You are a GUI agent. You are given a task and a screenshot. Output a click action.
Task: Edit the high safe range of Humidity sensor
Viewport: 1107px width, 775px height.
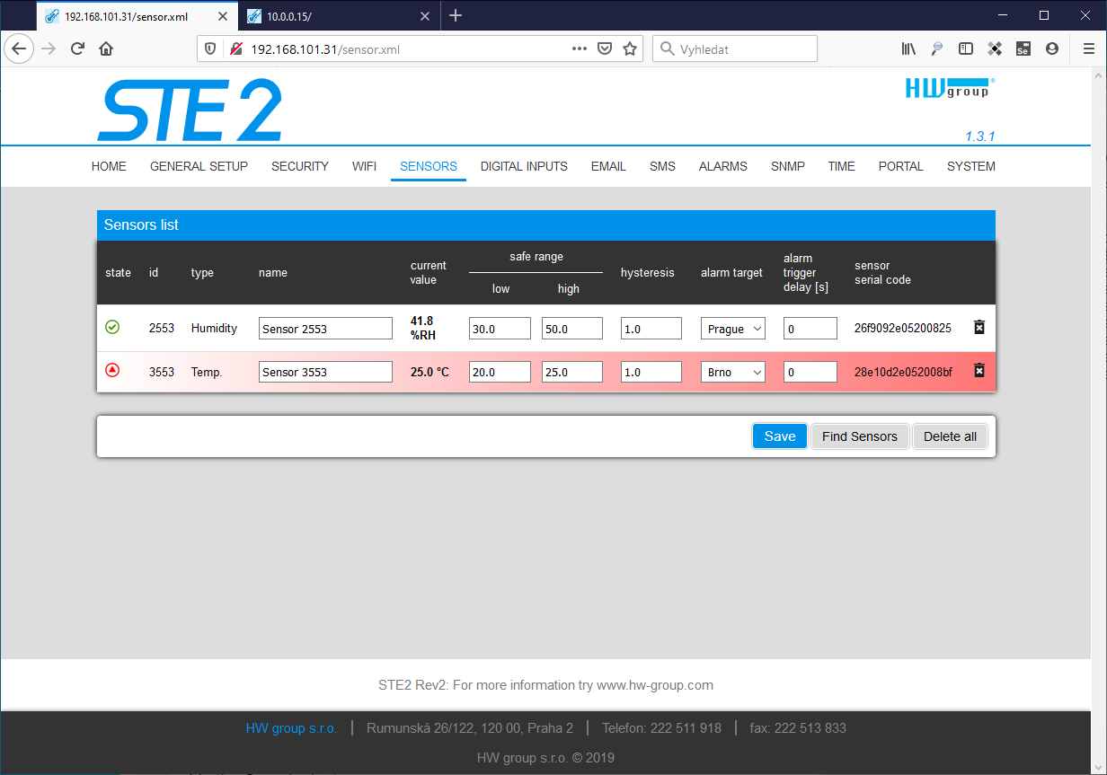(x=572, y=329)
